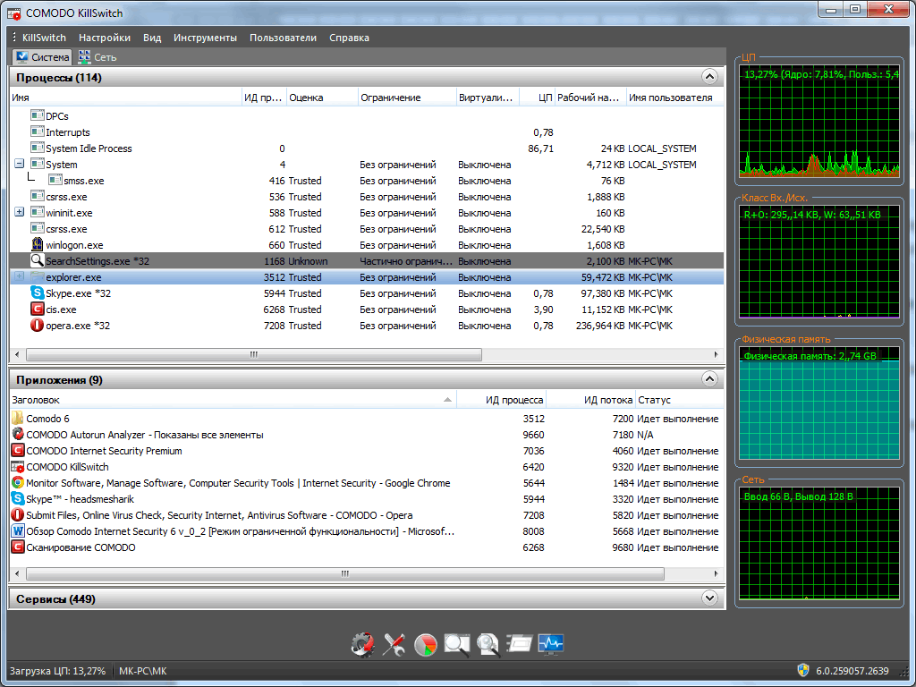
Task: Click the applications list horizontal scrollbar thumb
Action: [344, 573]
